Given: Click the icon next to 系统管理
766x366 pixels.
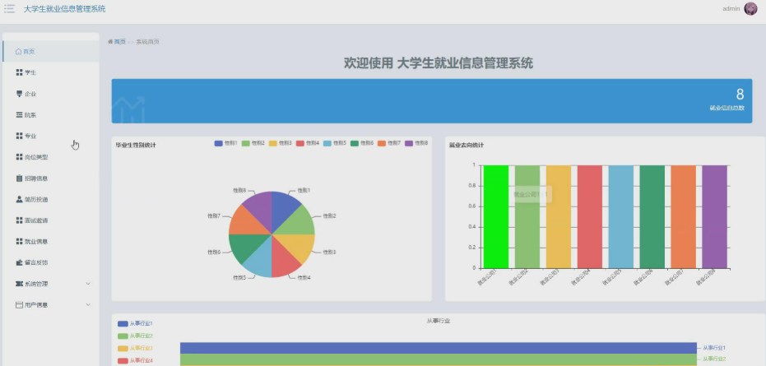Looking at the screenshot, I should click(19, 284).
